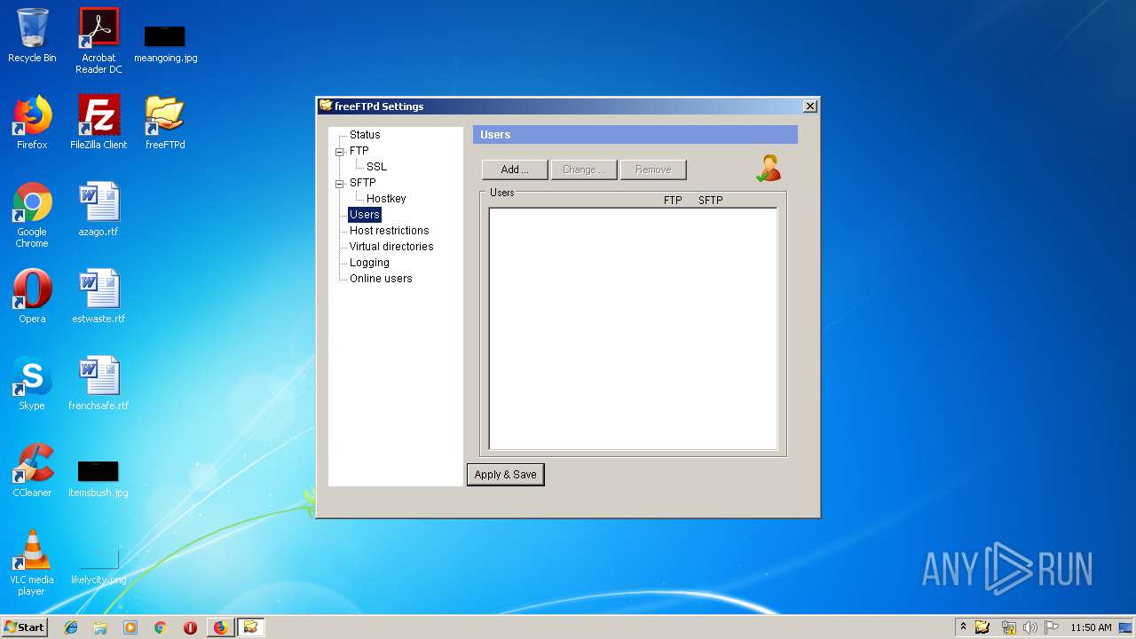The image size is (1136, 639).
Task: Select the FTP tree item
Action: click(359, 151)
